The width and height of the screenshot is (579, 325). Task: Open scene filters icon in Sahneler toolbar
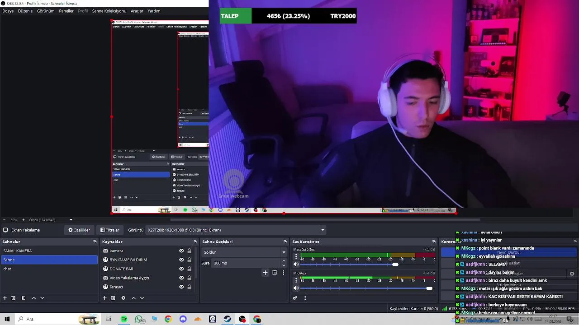[24, 298]
